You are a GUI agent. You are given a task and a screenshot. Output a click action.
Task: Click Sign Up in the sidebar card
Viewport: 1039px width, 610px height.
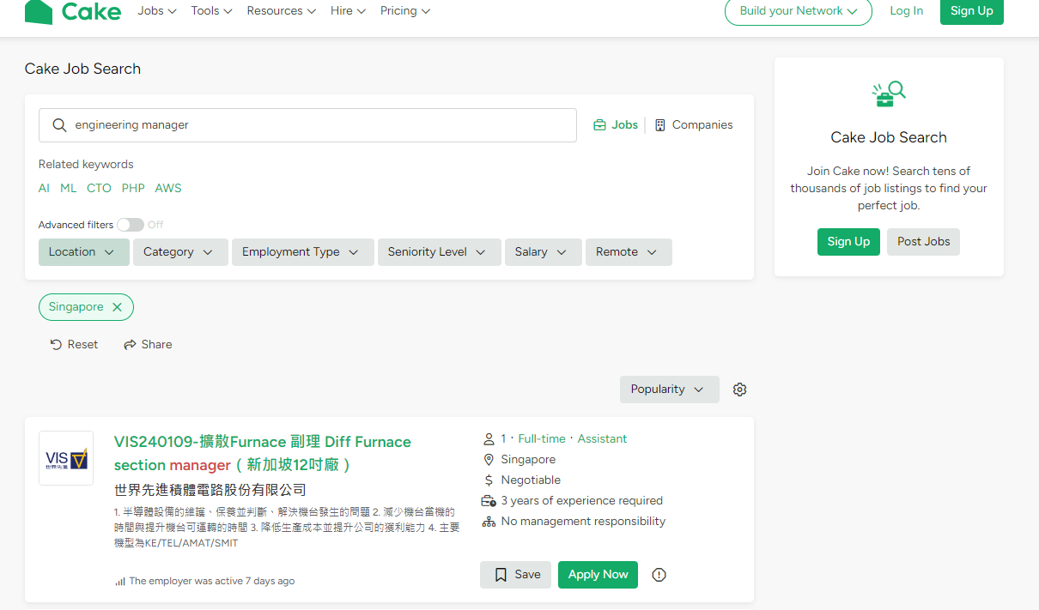(848, 242)
